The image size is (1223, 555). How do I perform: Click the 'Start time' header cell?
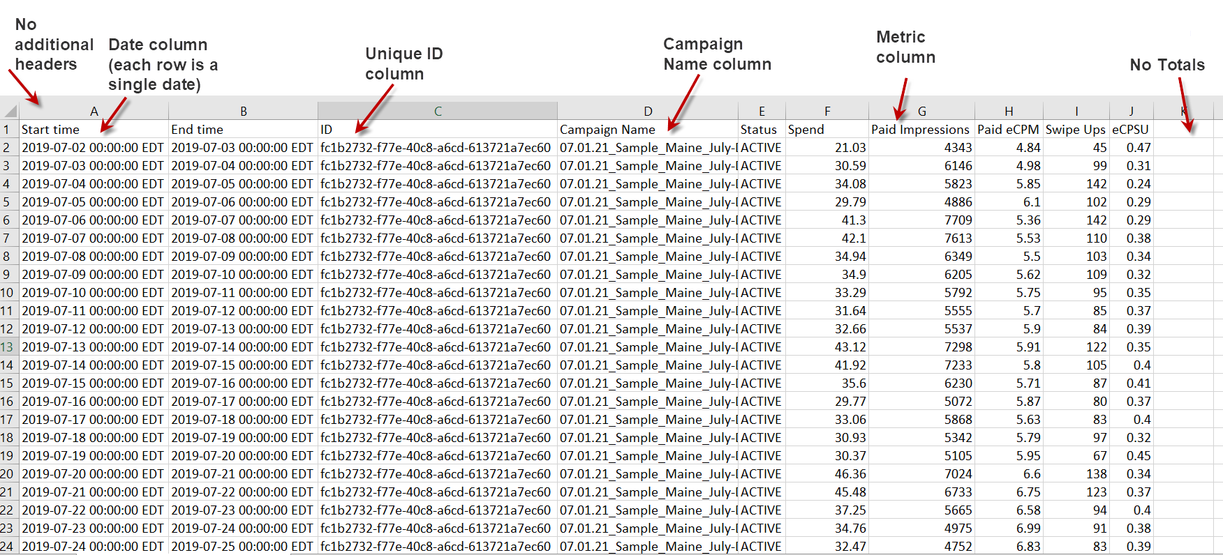pos(94,129)
